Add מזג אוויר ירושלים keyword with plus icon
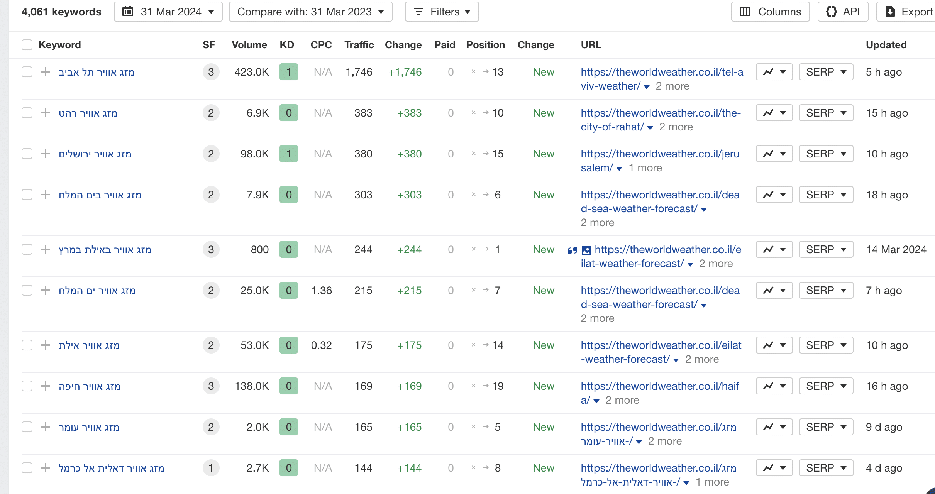This screenshot has height=494, width=935. coord(46,154)
